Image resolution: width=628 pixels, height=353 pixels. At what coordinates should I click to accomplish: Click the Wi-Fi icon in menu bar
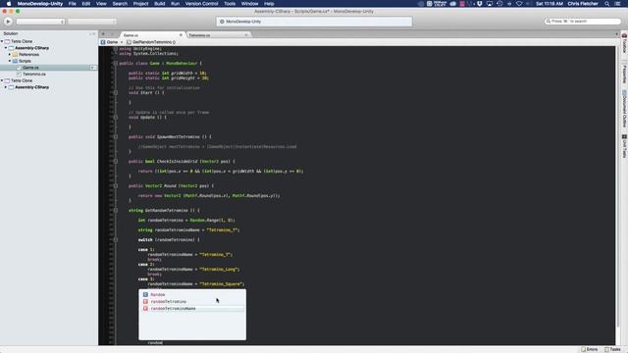(519, 4)
